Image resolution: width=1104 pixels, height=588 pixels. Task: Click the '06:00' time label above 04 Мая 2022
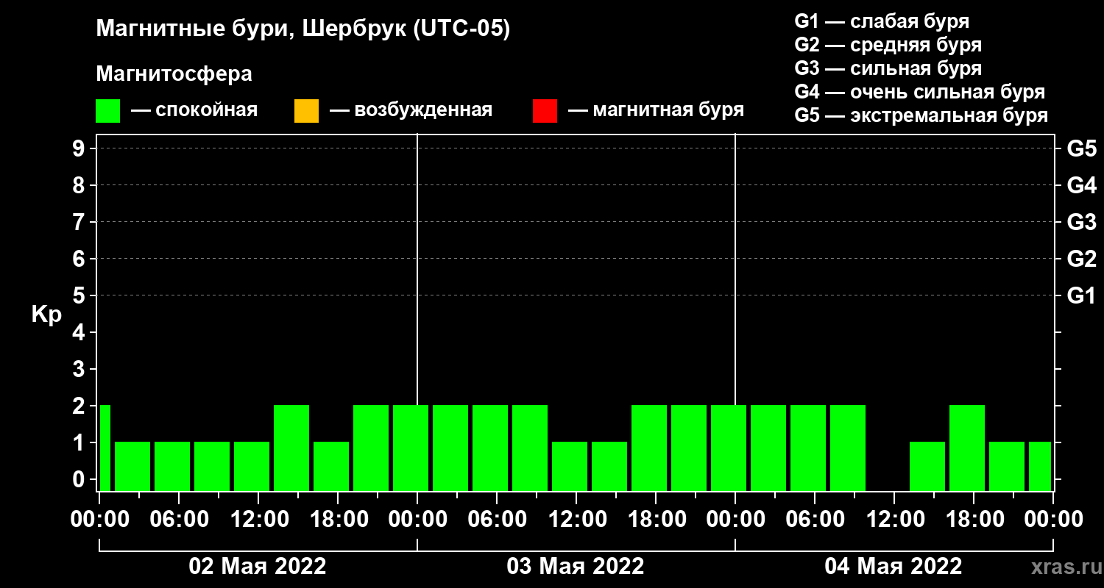pos(814,519)
